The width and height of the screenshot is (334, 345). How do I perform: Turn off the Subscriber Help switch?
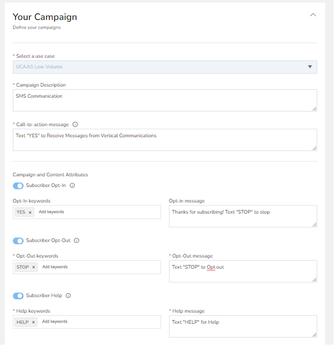pyautogui.click(x=18, y=296)
